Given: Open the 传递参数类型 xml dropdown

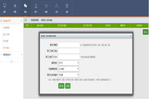Looking at the screenshot, I should click(x=69, y=69).
